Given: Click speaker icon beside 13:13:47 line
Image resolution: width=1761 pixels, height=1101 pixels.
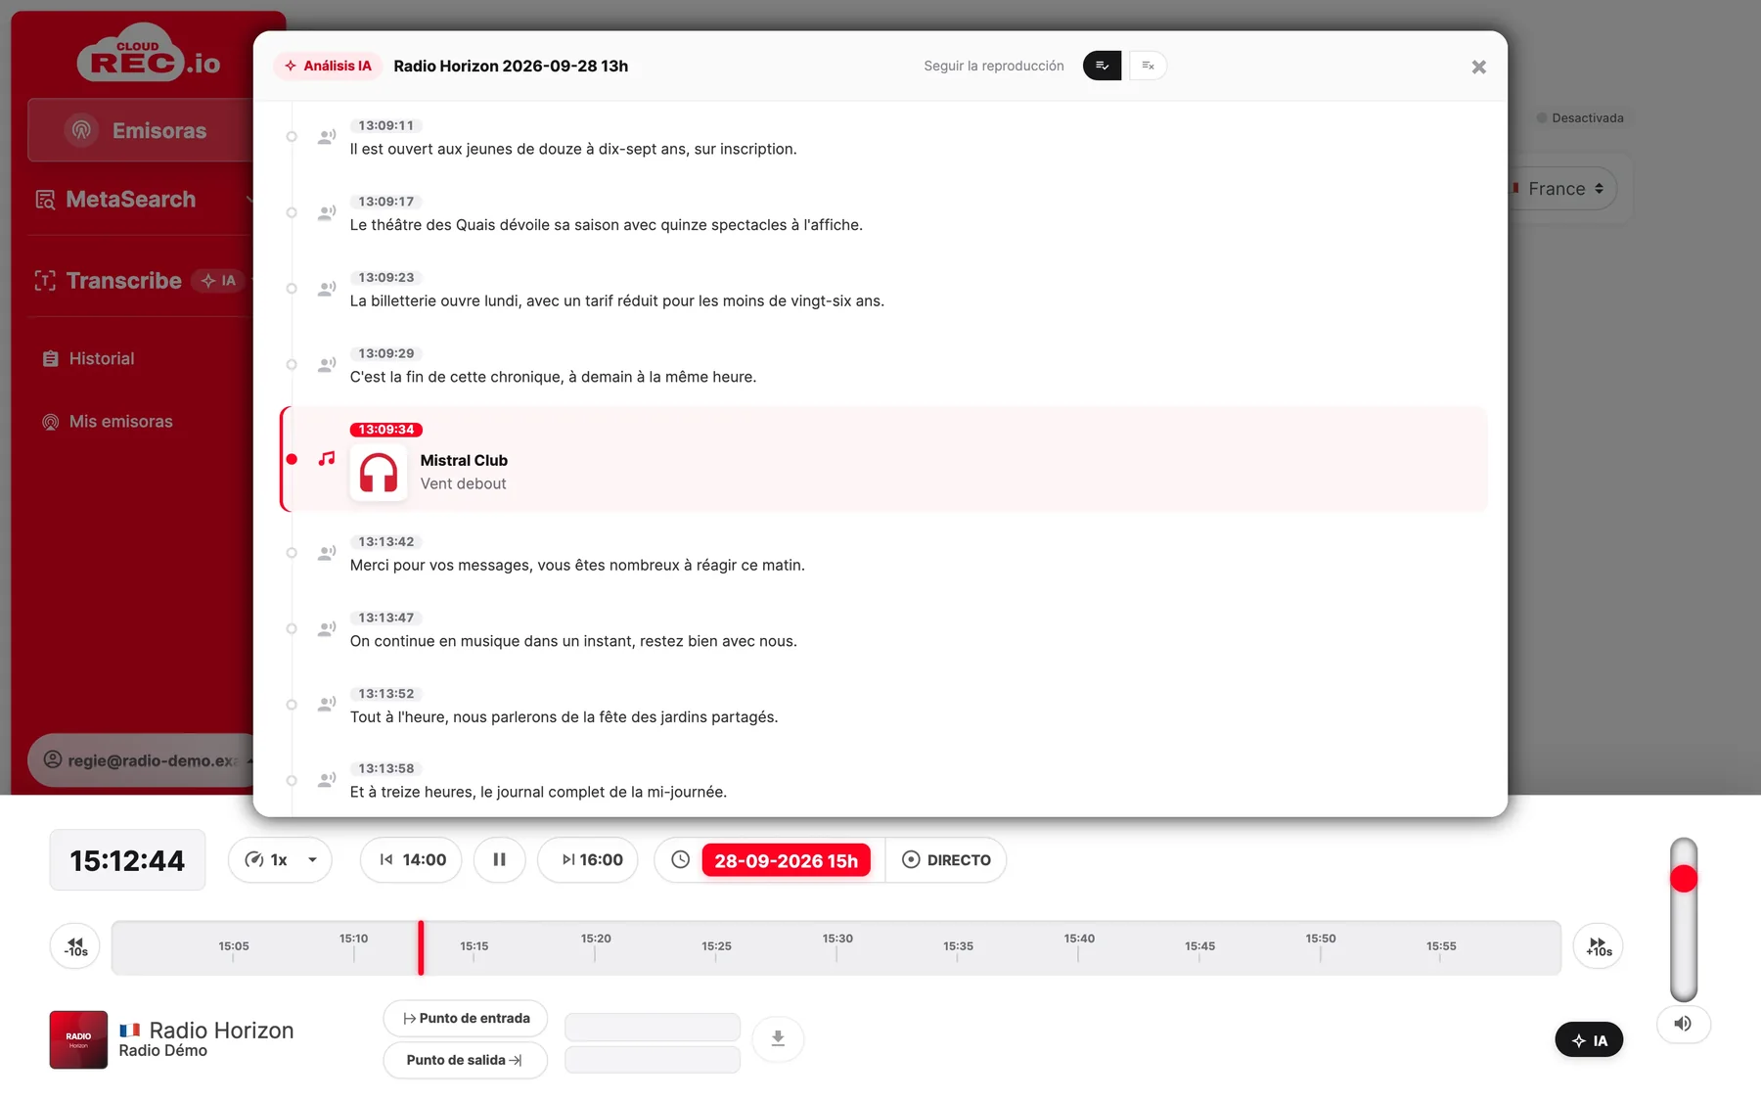Looking at the screenshot, I should [327, 628].
